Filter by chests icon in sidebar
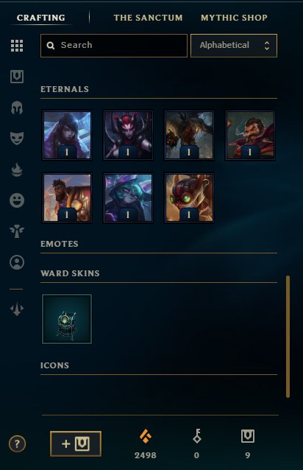303x470 pixels. [x=17, y=77]
